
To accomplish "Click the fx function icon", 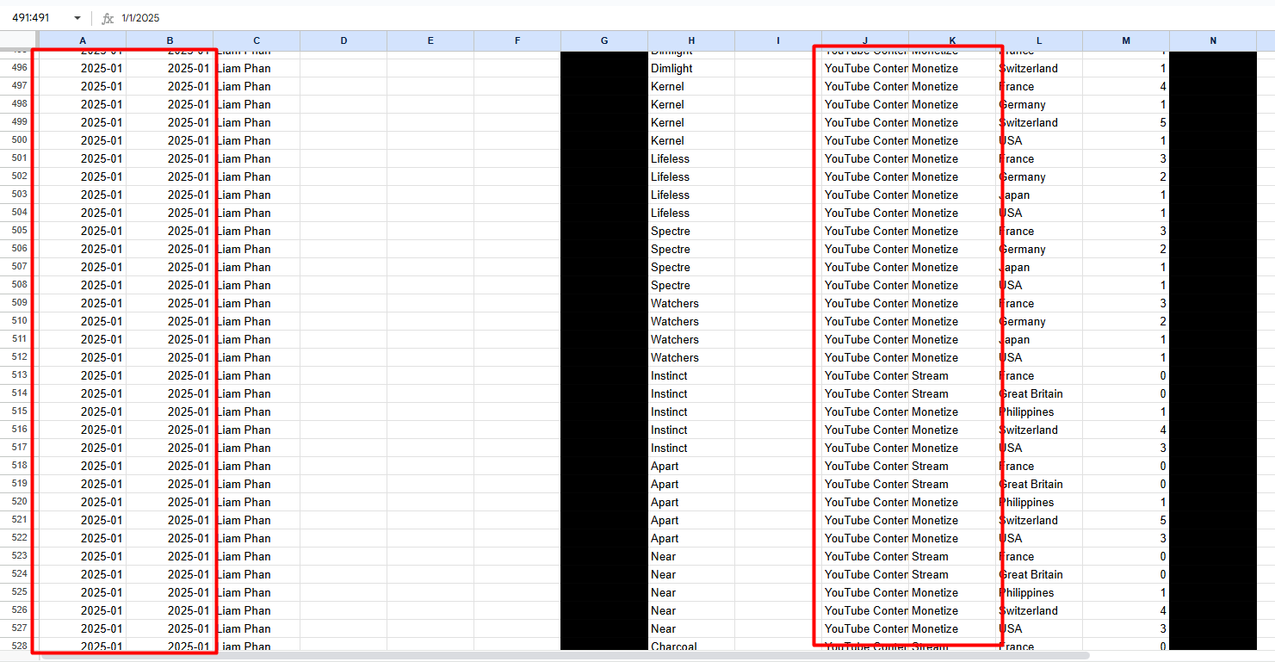I will (x=108, y=18).
